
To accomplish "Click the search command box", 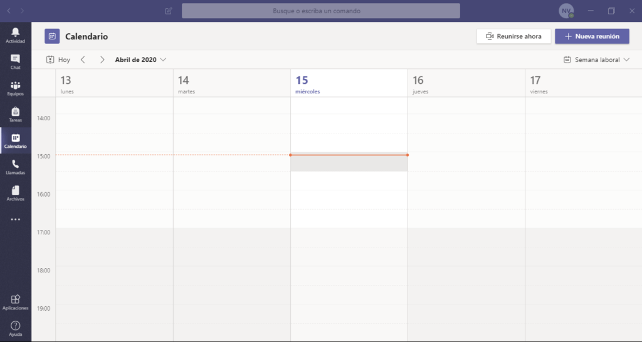I will (x=320, y=11).
